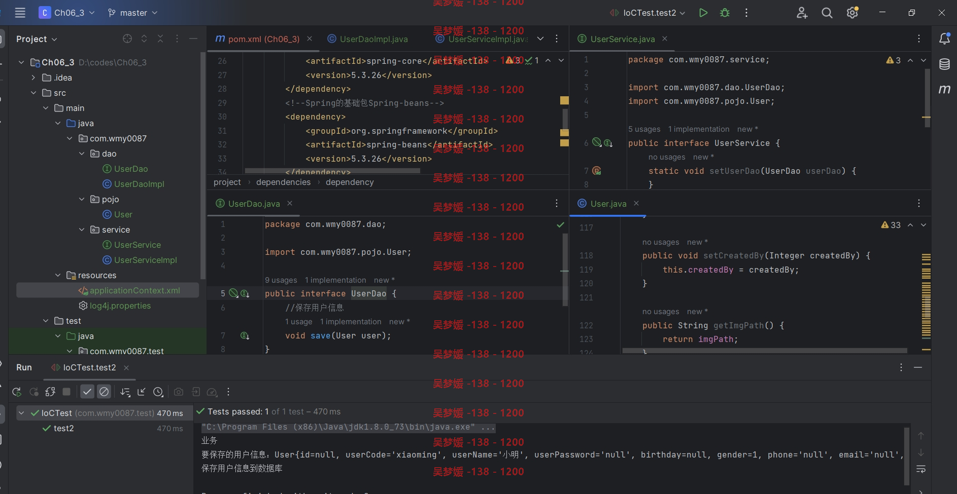Go to next highlighted problem in pom.xml
The image size is (957, 494).
click(561, 60)
